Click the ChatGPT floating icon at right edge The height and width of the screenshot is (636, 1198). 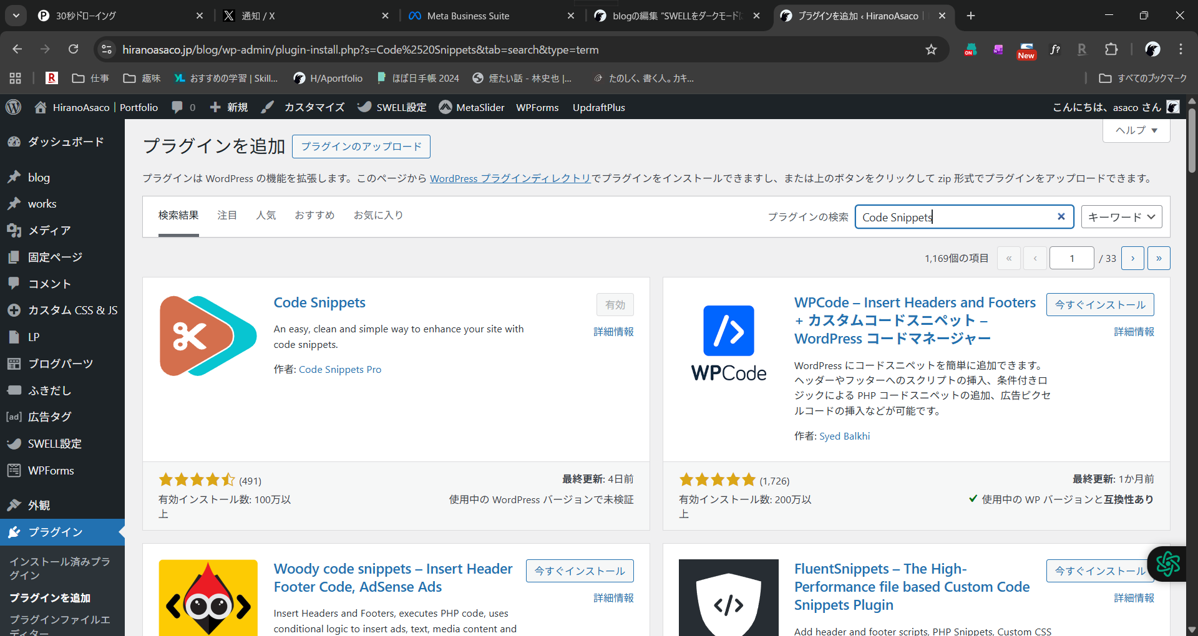pos(1167,564)
